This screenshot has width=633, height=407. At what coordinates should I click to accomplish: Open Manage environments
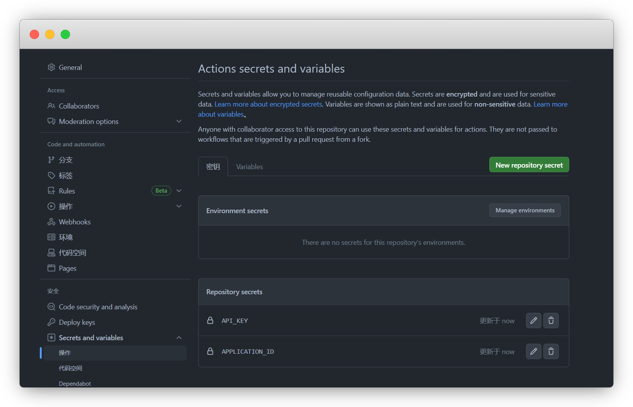tap(524, 210)
